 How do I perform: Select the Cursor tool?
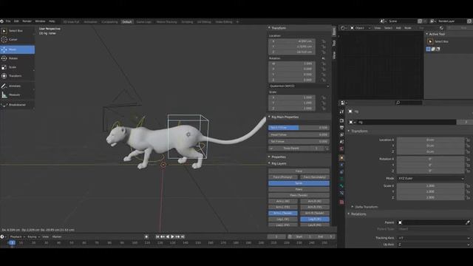[x=17, y=39]
